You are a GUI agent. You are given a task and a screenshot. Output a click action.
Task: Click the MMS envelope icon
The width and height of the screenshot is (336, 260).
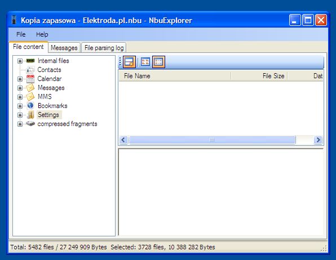(30, 97)
